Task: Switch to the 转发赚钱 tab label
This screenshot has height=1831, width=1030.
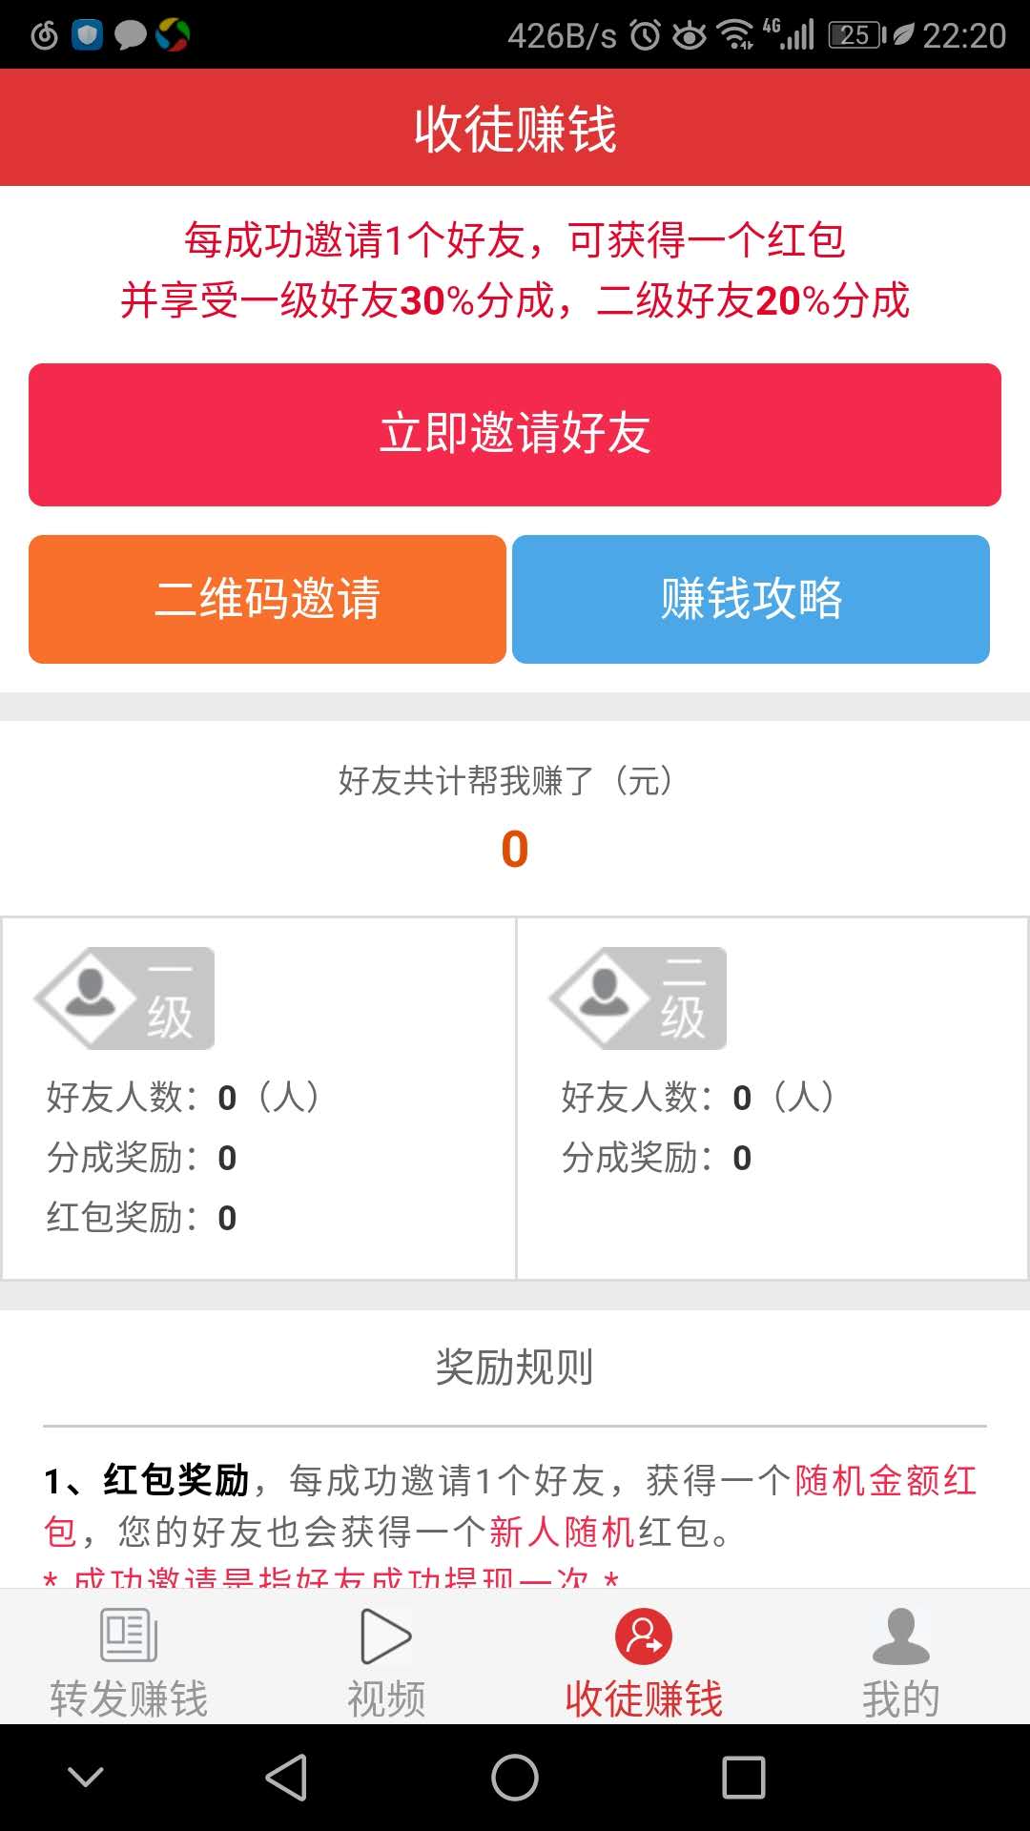Action: tap(129, 1698)
